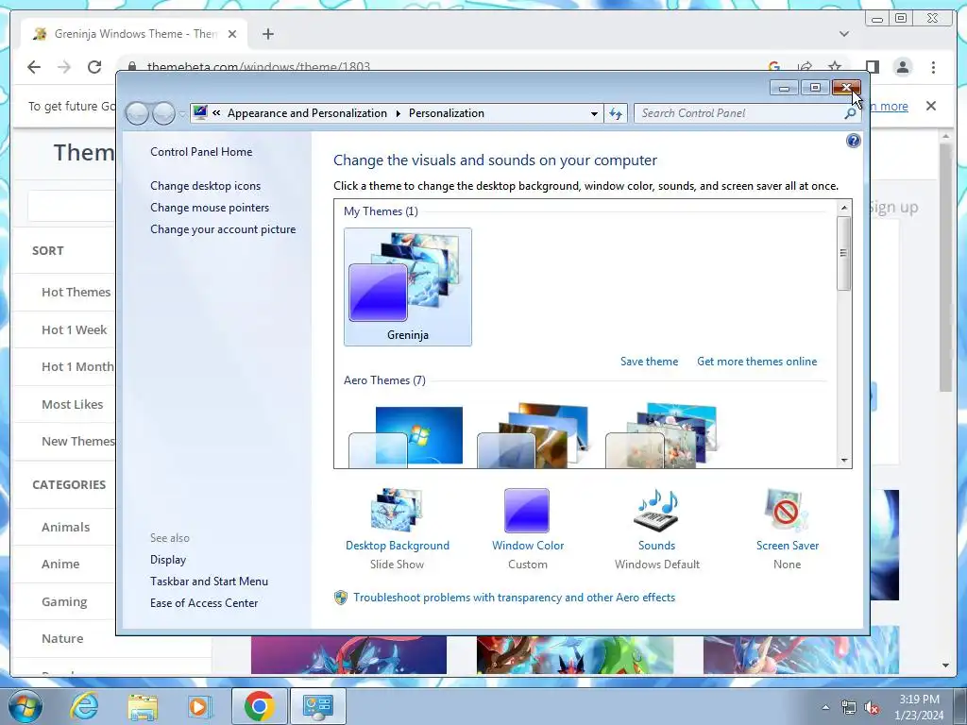
Task: Click the Control Panel forward arrow button
Action: [x=163, y=113]
